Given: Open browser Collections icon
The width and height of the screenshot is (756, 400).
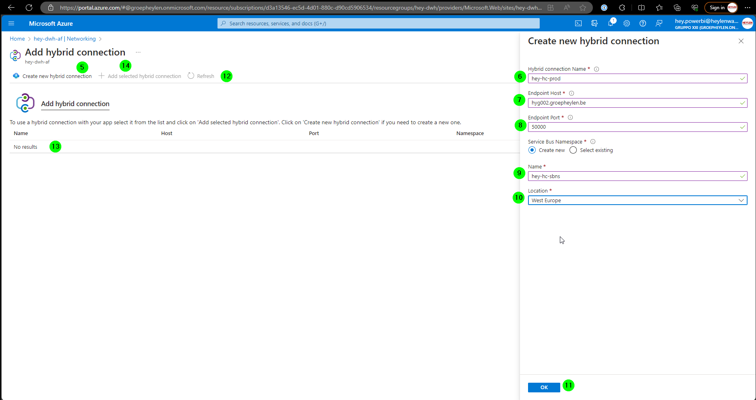Looking at the screenshot, I should (x=677, y=7).
